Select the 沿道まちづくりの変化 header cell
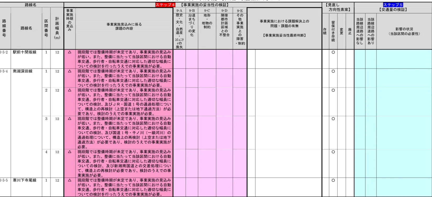The height and width of the screenshot is (197, 432). pyautogui.click(x=192, y=25)
